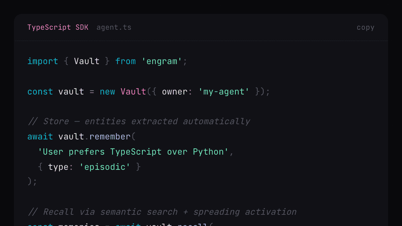This screenshot has height=226, width=402.
Task: Click the owner property key
Action: 174,92
